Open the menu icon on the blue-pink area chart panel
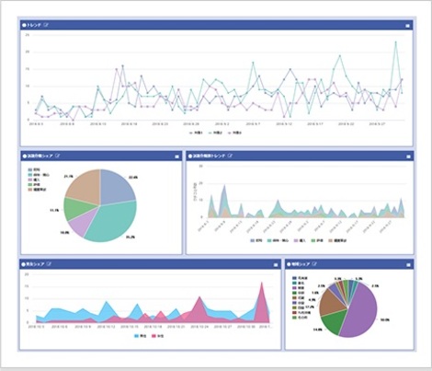 (x=276, y=264)
